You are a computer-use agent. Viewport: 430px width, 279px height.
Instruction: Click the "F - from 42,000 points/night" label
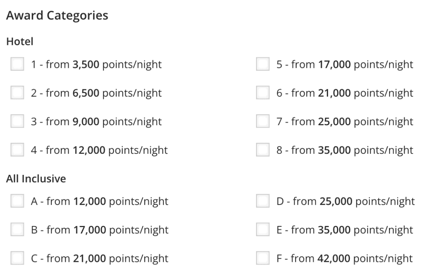tap(344, 258)
